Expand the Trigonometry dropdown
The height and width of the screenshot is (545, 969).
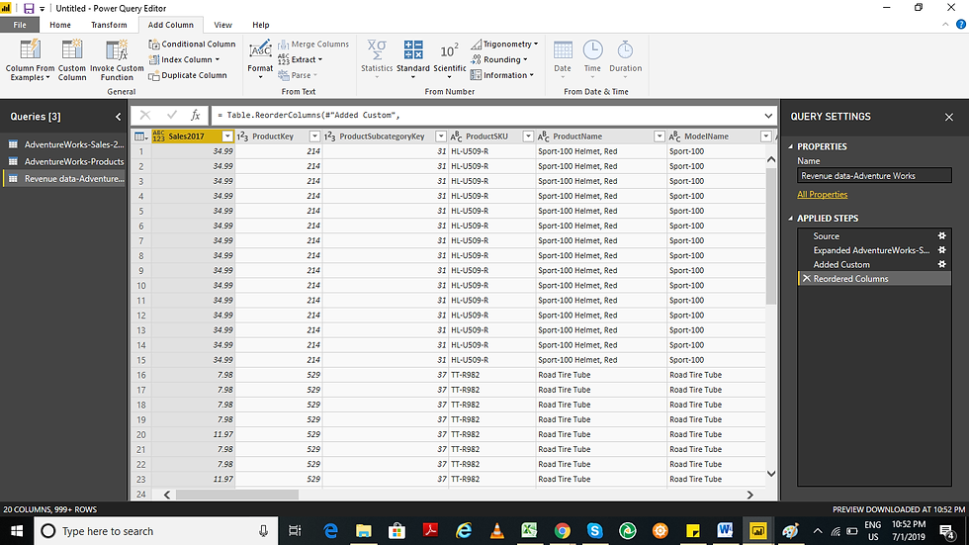point(504,44)
